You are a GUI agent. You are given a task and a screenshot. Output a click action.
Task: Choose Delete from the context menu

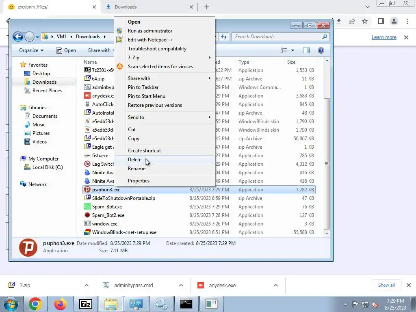pos(164,159)
